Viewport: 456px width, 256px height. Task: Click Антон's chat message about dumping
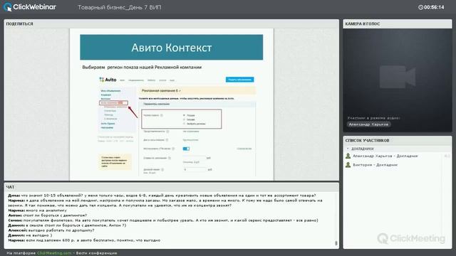(x=48, y=215)
